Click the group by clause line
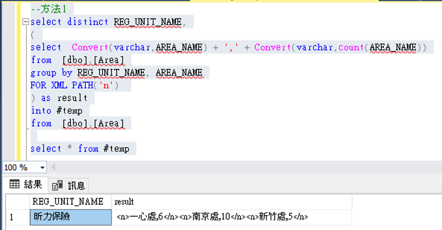The width and height of the screenshot is (442, 230). 116,73
